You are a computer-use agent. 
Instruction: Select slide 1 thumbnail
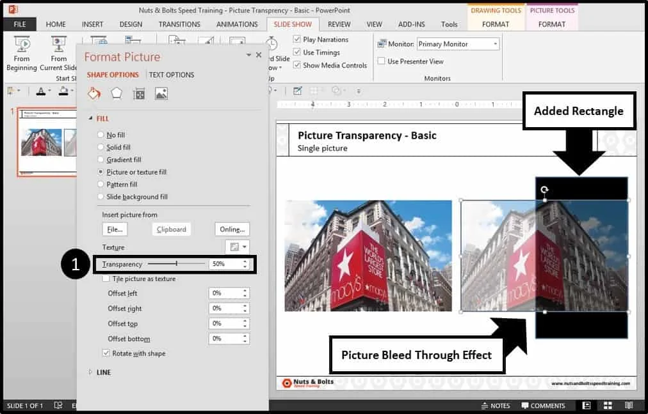47,142
